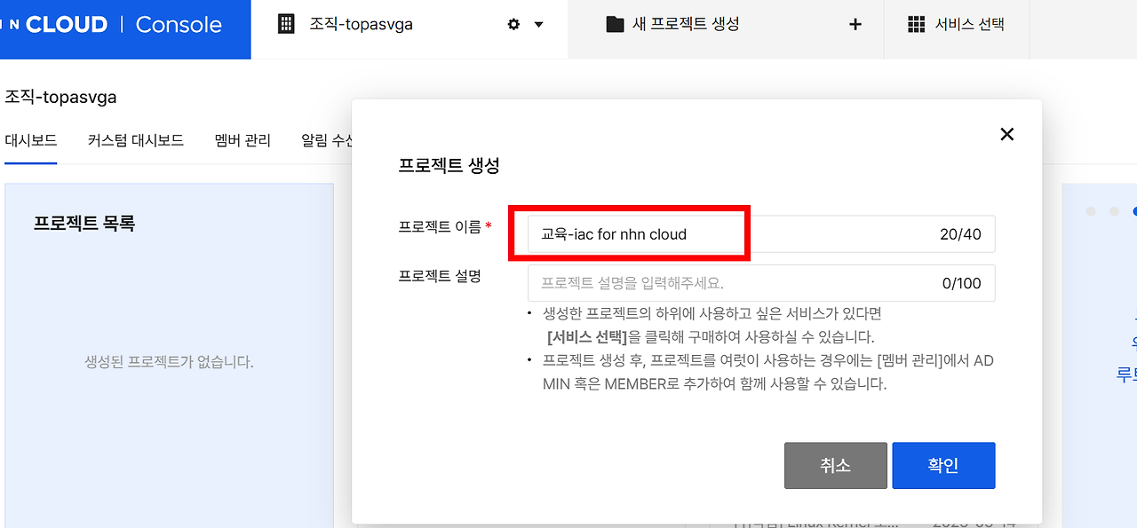Click the service selection grid icon
The height and width of the screenshot is (528, 1137).
(917, 25)
